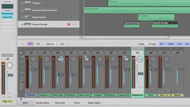This screenshot has width=190, height=107.
Task: Open the EQ thumbnail in the inspector
Action: click(7, 6)
